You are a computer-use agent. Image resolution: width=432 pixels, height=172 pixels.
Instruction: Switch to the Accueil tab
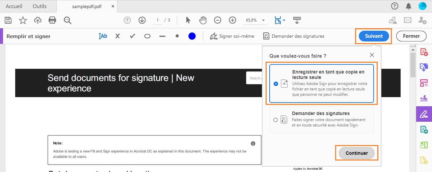(x=14, y=6)
